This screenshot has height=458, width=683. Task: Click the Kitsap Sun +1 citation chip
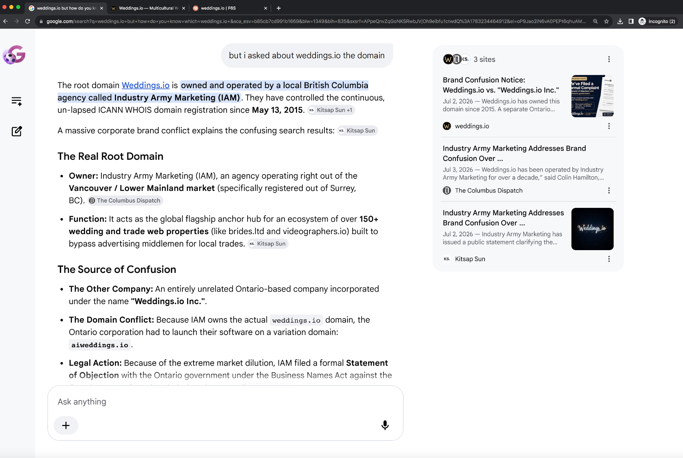(x=331, y=110)
